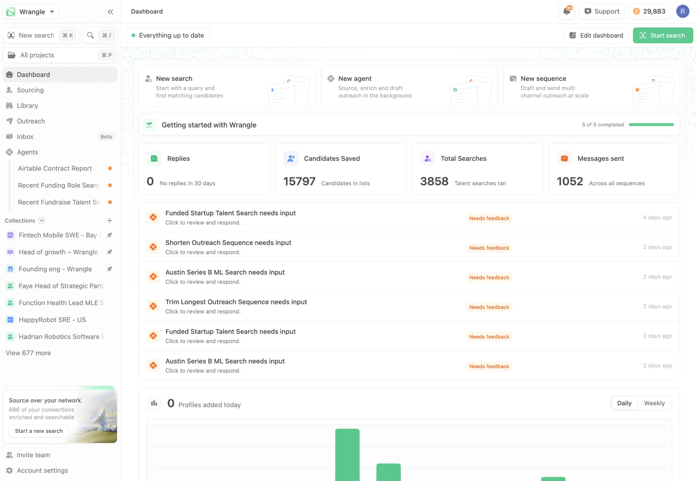Screen dimensions: 696x481
Task: Add a new collection with plus icon
Action: pos(110,220)
